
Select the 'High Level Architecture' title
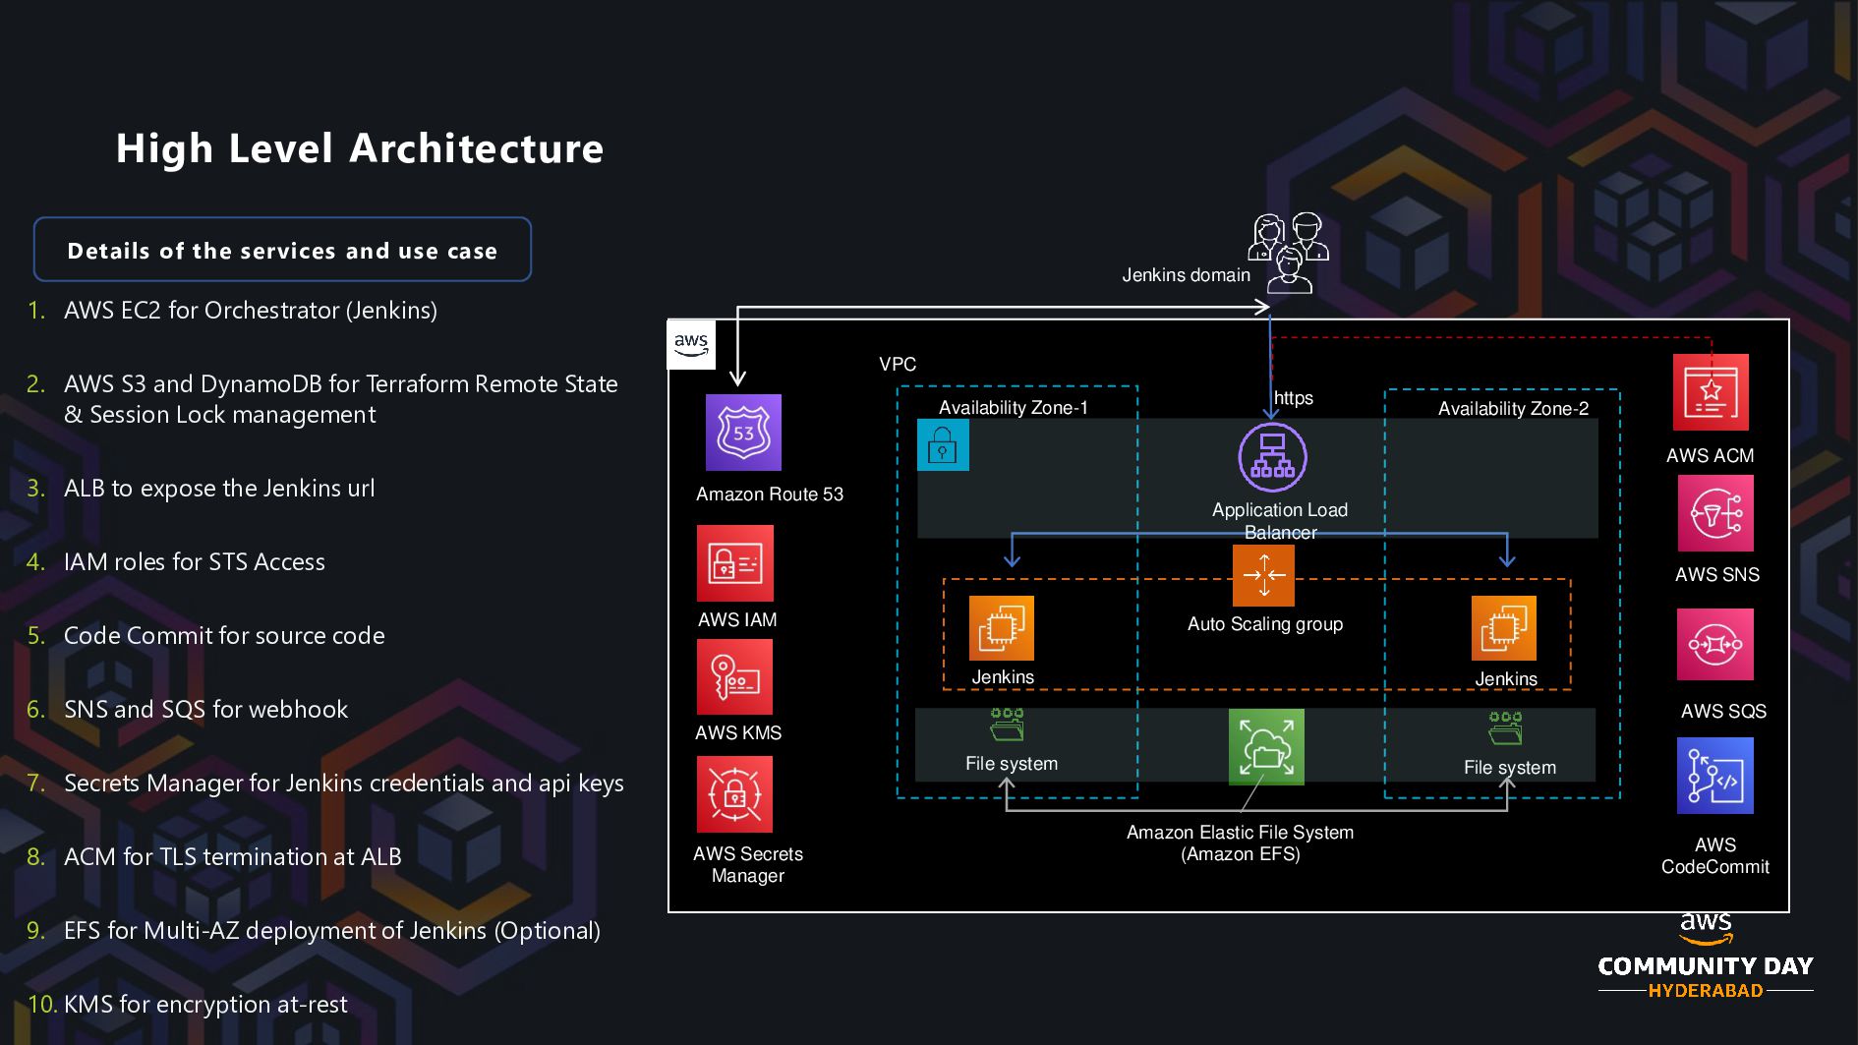click(360, 148)
